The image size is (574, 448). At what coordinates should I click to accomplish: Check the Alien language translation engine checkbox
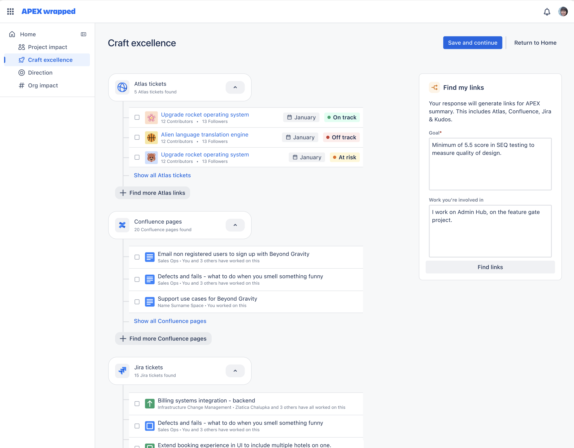pyautogui.click(x=137, y=137)
